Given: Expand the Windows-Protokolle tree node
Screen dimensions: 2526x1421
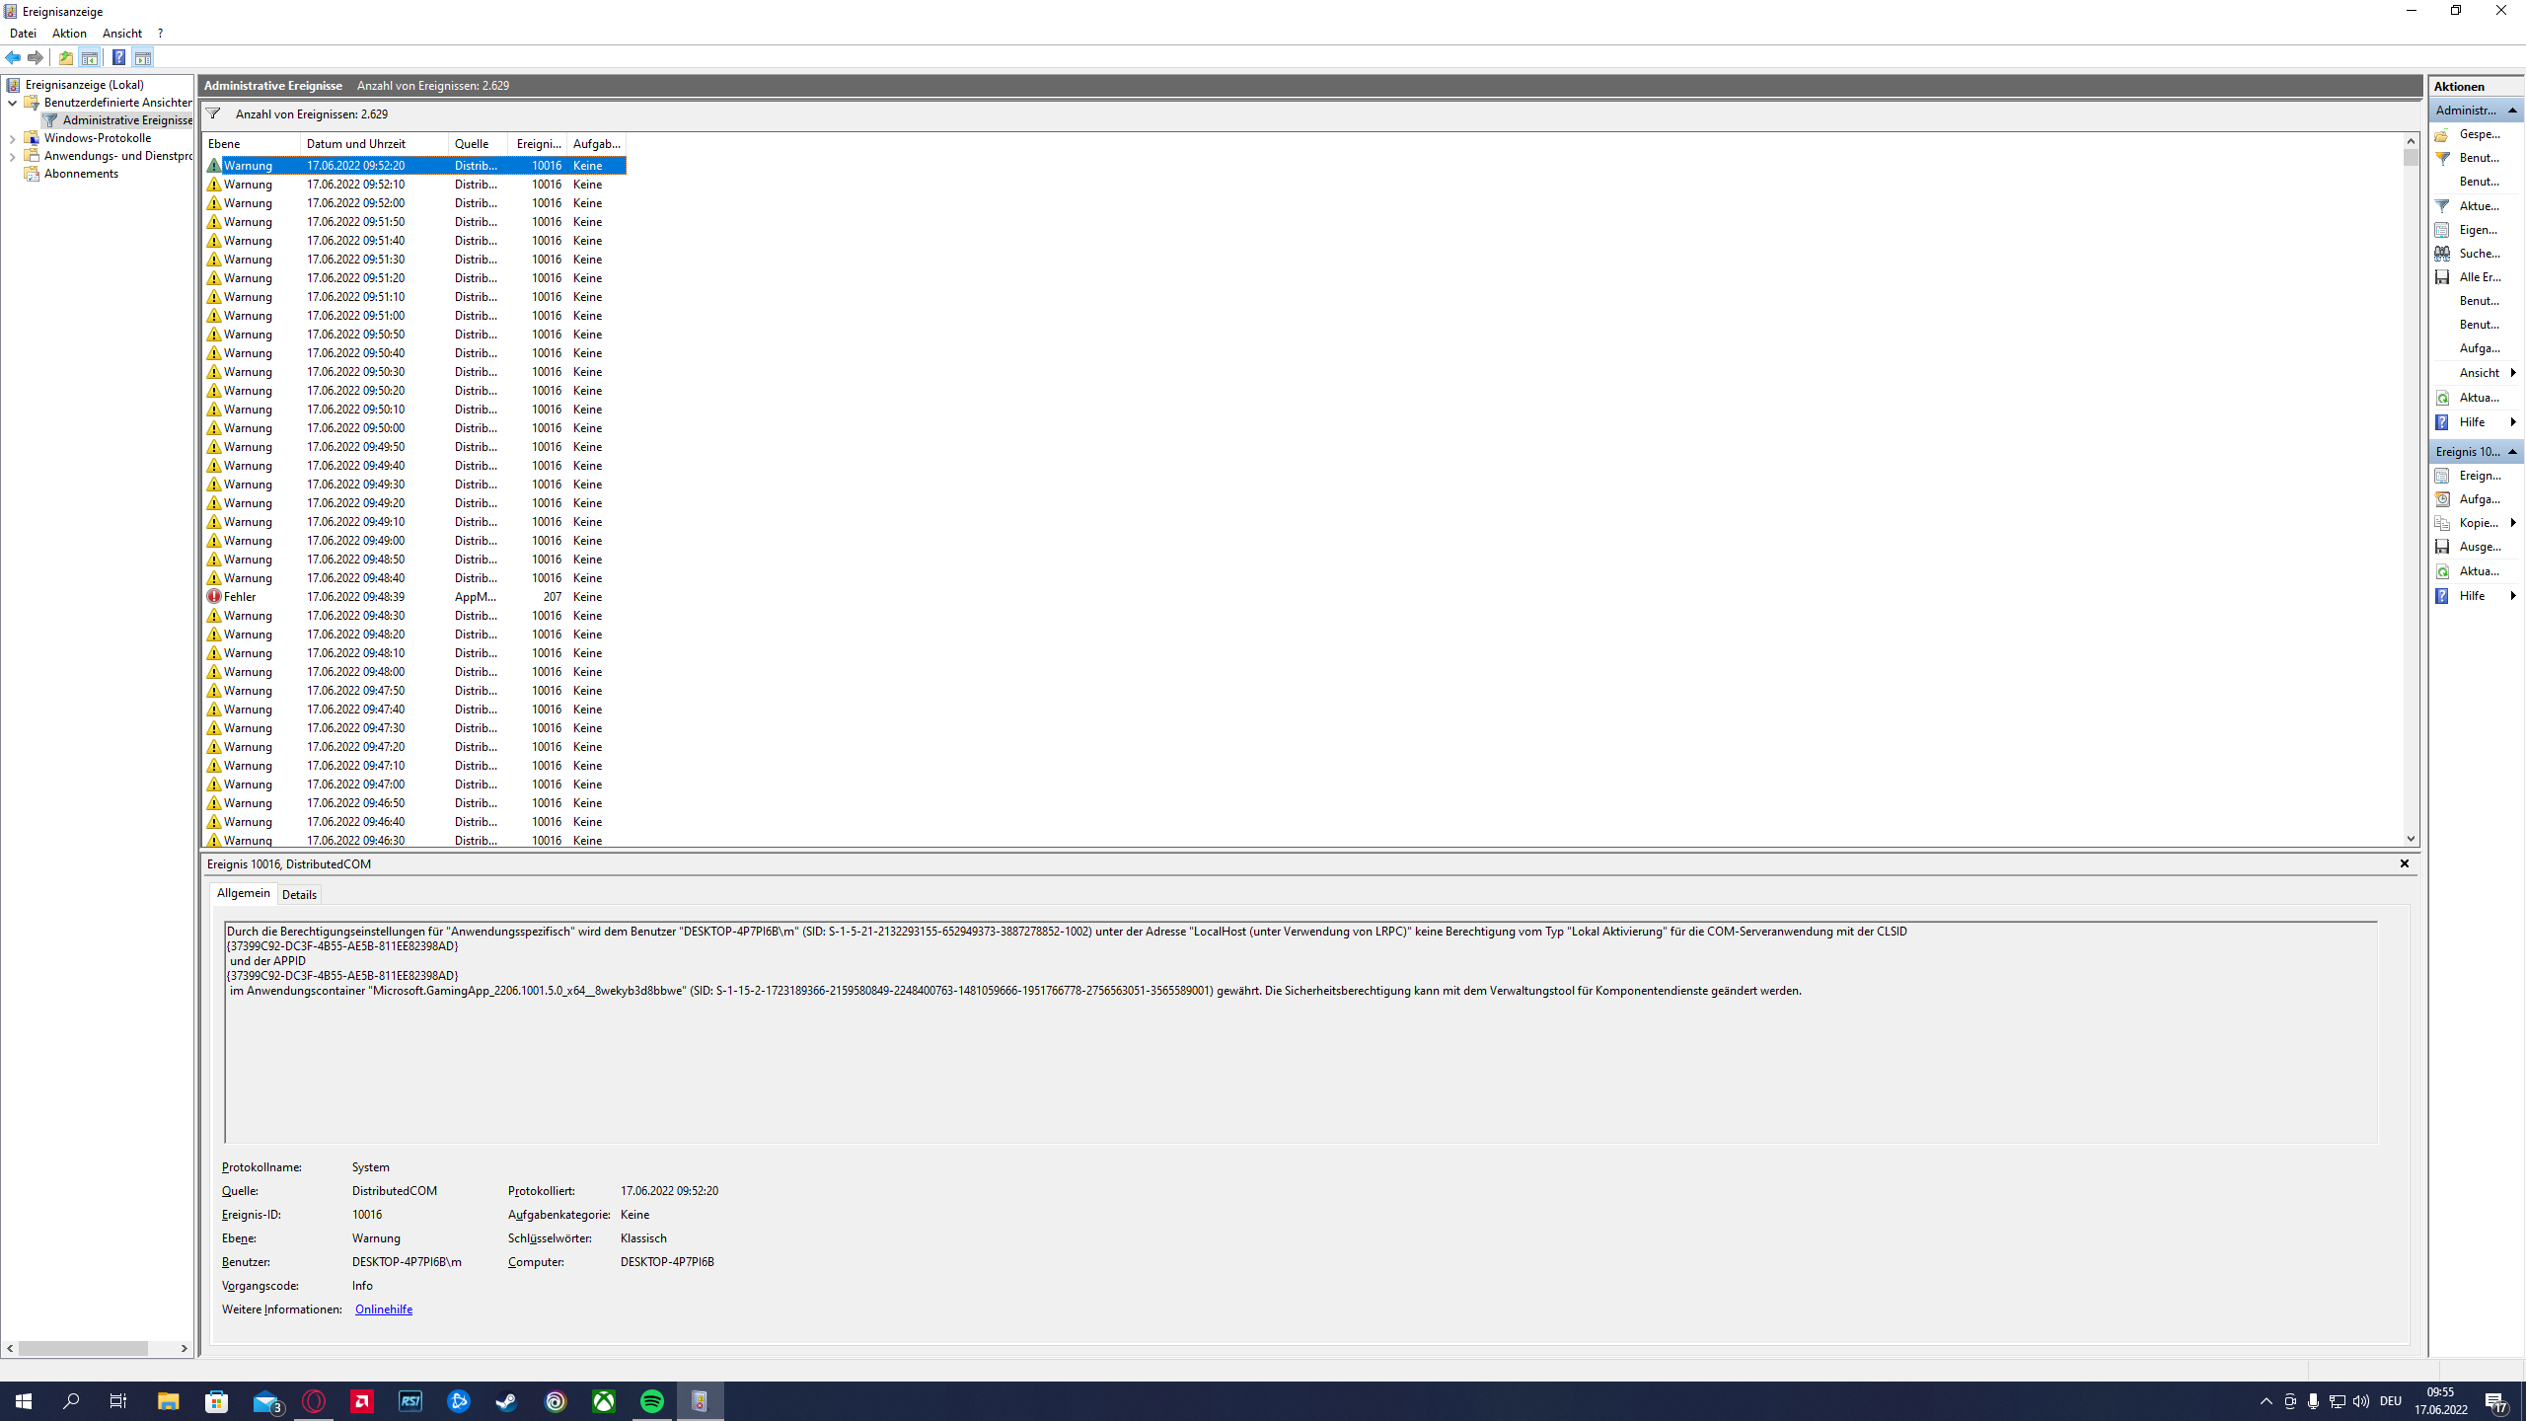Looking at the screenshot, I should click(x=12, y=138).
